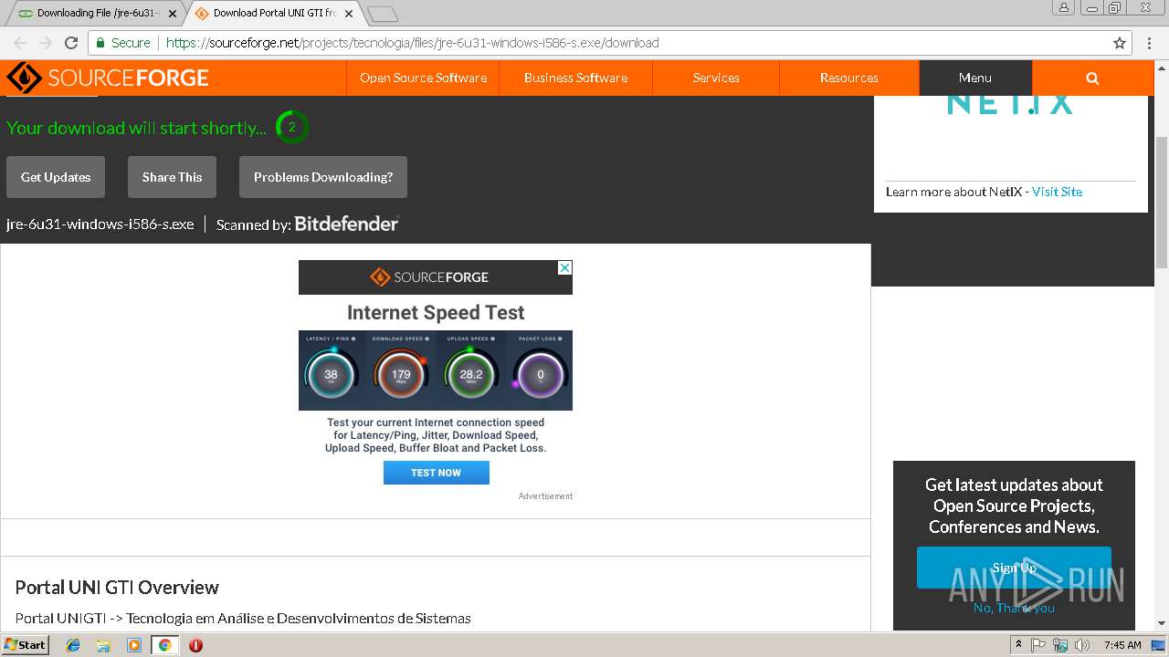
Task: Click the Show desktop strip beside the clock
Action: [1160, 645]
